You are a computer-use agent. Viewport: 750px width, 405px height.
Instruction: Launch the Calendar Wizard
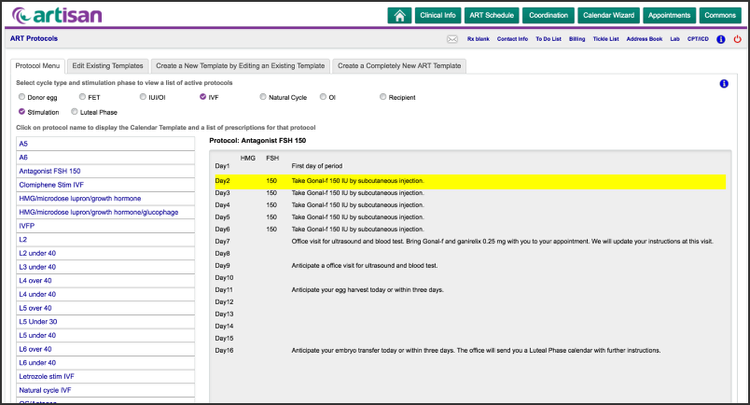point(608,15)
